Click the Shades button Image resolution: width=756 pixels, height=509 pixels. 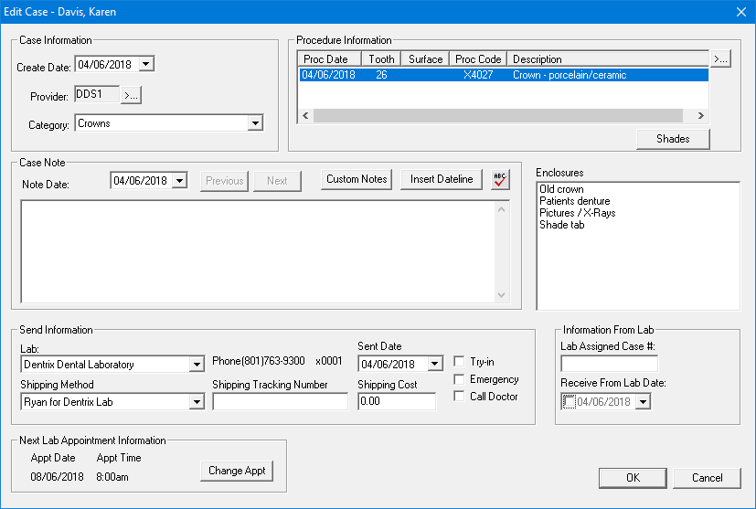pyautogui.click(x=673, y=139)
